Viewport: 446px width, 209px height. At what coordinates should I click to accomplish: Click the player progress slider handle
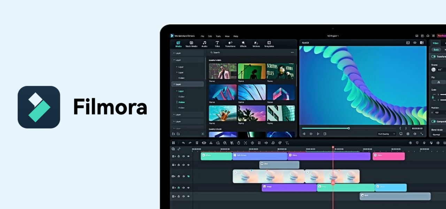point(349,128)
